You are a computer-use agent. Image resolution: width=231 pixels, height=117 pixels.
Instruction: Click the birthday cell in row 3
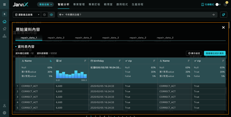[106, 97]
